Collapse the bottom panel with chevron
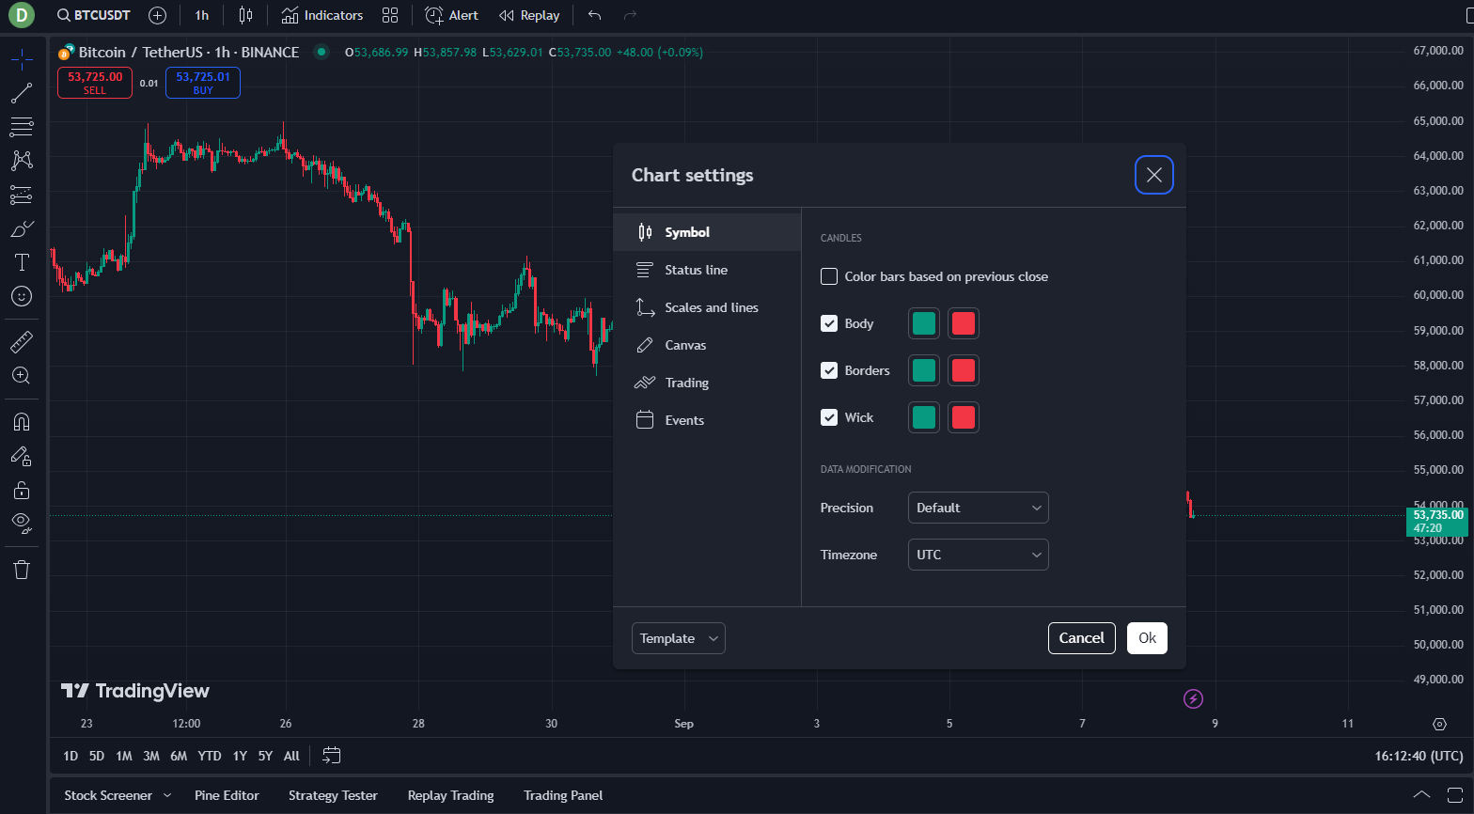The height and width of the screenshot is (814, 1474). click(1421, 795)
